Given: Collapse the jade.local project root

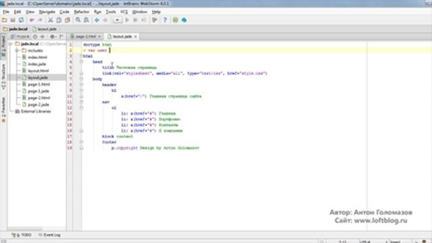Looking at the screenshot, I should 11,44.
